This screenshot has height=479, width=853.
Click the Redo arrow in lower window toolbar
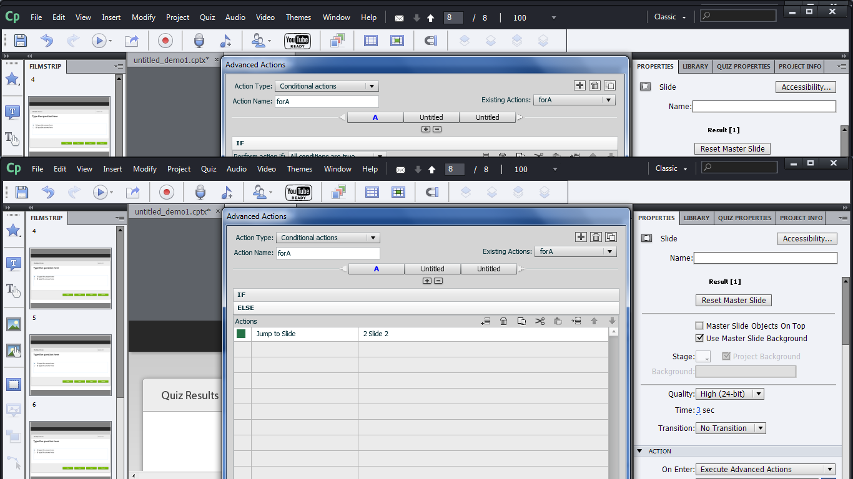(74, 192)
